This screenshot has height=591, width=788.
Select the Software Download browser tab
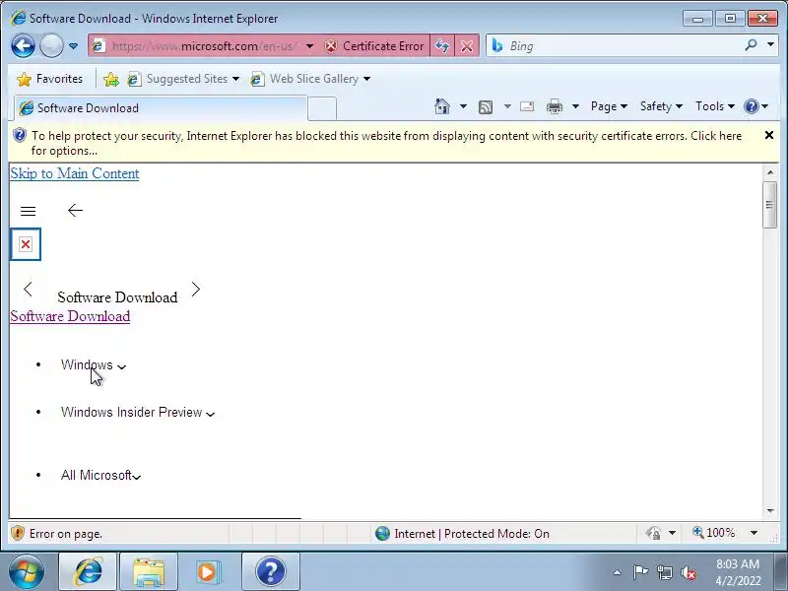(160, 108)
